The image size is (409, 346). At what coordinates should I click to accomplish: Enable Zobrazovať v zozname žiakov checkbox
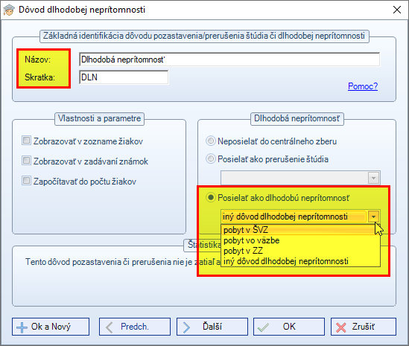pyautogui.click(x=26, y=141)
